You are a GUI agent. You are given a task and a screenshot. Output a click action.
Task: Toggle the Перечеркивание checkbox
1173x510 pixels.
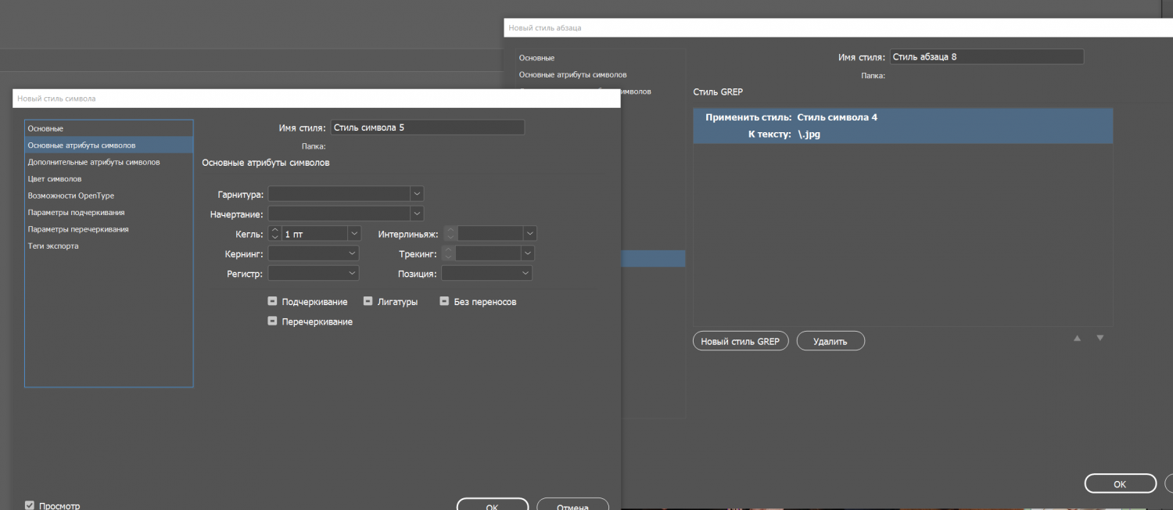[x=272, y=321]
